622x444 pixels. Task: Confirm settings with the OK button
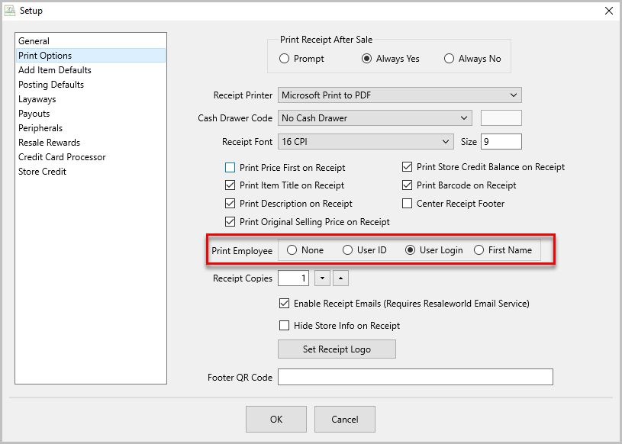[276, 419]
